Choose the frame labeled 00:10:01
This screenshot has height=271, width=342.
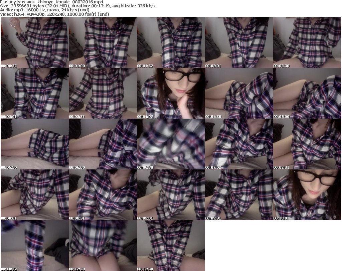tap(307, 195)
